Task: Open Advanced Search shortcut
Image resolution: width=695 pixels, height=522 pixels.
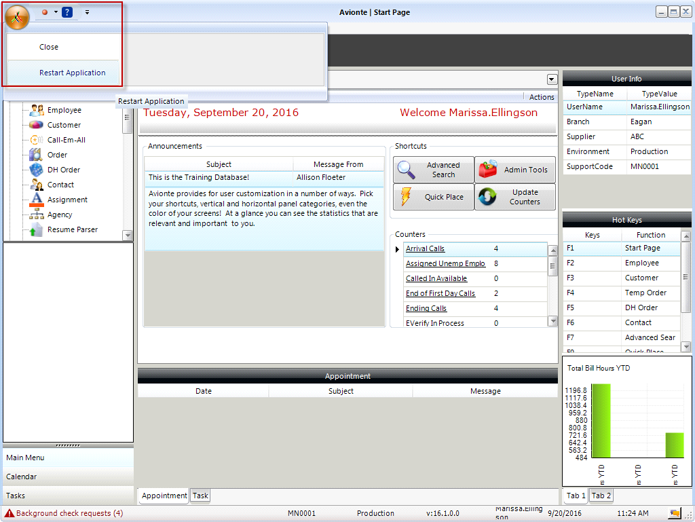Action: (433, 170)
